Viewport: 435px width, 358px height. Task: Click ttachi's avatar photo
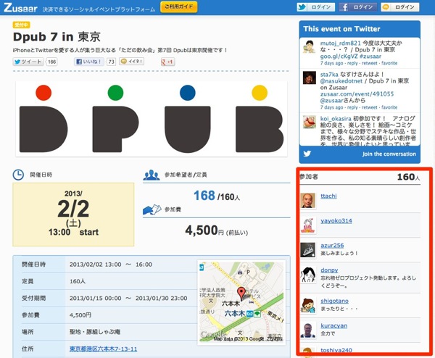[308, 200]
